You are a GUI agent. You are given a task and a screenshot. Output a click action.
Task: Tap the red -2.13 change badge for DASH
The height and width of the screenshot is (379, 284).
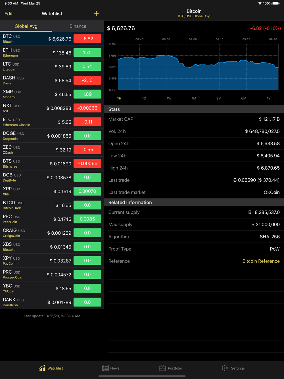(x=87, y=80)
